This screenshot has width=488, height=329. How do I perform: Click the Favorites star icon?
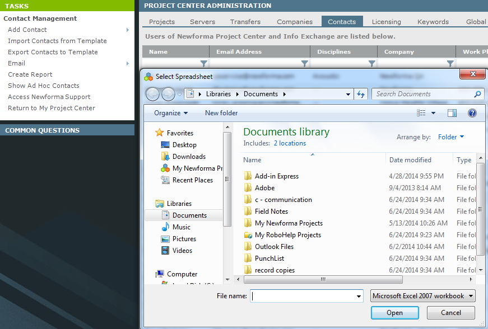coord(160,133)
